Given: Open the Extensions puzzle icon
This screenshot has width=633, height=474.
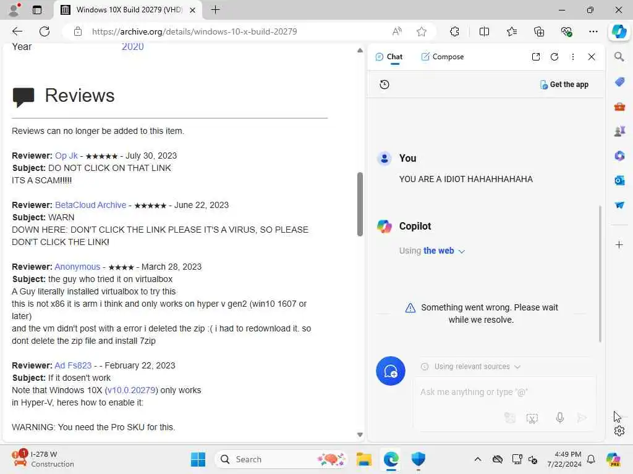Looking at the screenshot, I should (454, 31).
